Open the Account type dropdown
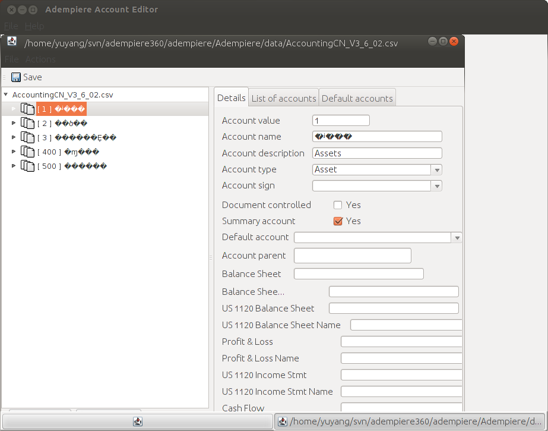The height and width of the screenshot is (431, 548). pos(436,169)
